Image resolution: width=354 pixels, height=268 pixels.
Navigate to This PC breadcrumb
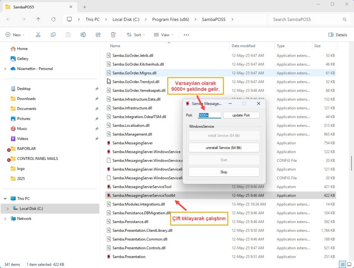point(93,19)
